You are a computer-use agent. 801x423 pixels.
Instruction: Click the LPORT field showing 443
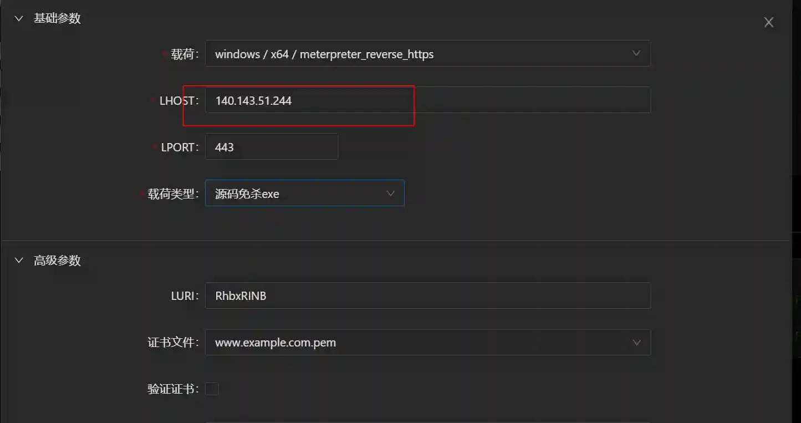tap(271, 147)
